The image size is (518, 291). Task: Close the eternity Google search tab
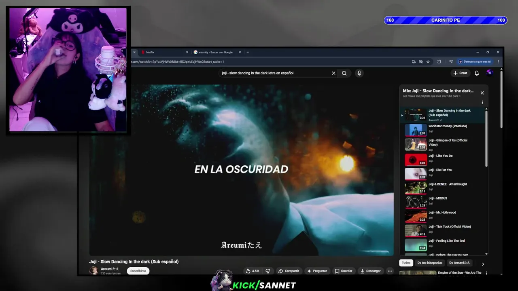click(240, 52)
